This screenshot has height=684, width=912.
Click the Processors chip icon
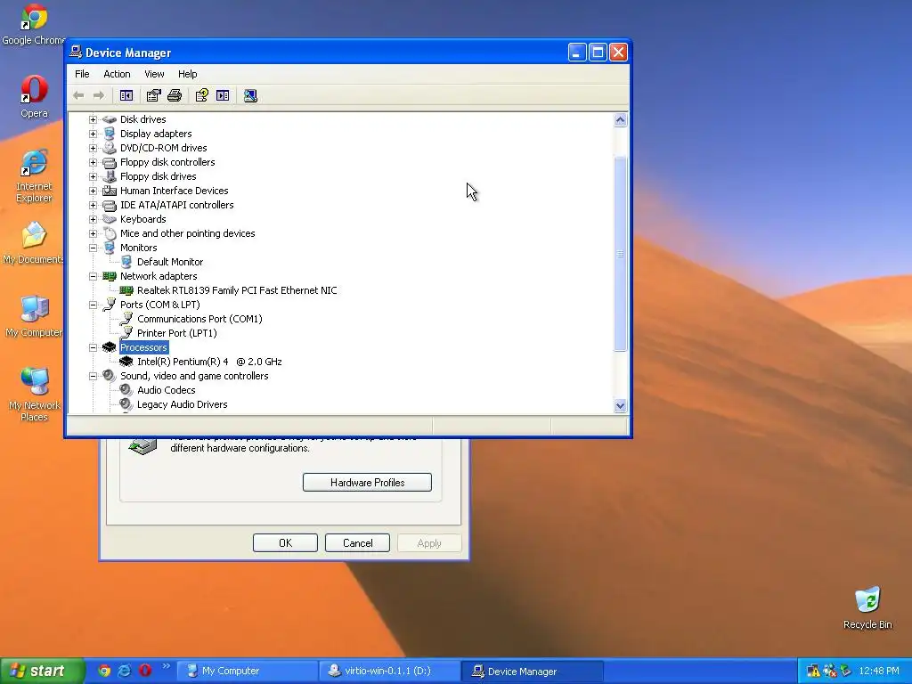110,347
